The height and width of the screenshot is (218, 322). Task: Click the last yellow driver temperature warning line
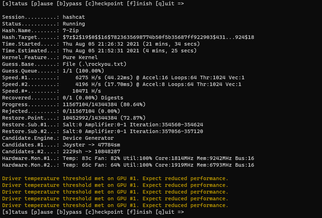[x=115, y=205]
